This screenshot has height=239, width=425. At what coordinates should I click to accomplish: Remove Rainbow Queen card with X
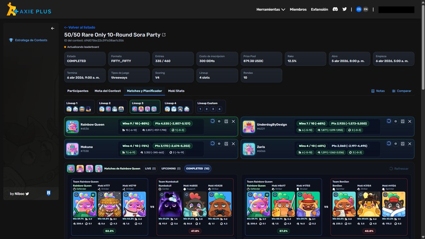233,121
